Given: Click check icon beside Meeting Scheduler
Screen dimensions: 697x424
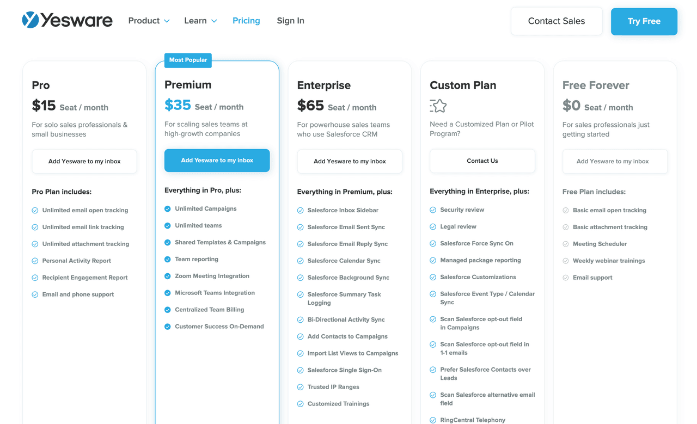Looking at the screenshot, I should click(566, 244).
